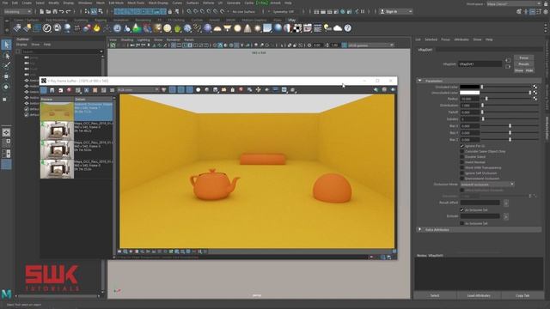Click the Copy Tab button

coord(522,295)
